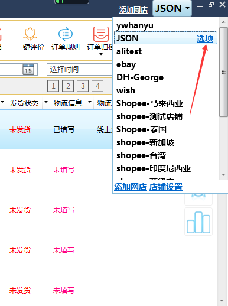Open the JSON shop selector dropdown
The image size is (228, 306).
pyautogui.click(x=172, y=8)
